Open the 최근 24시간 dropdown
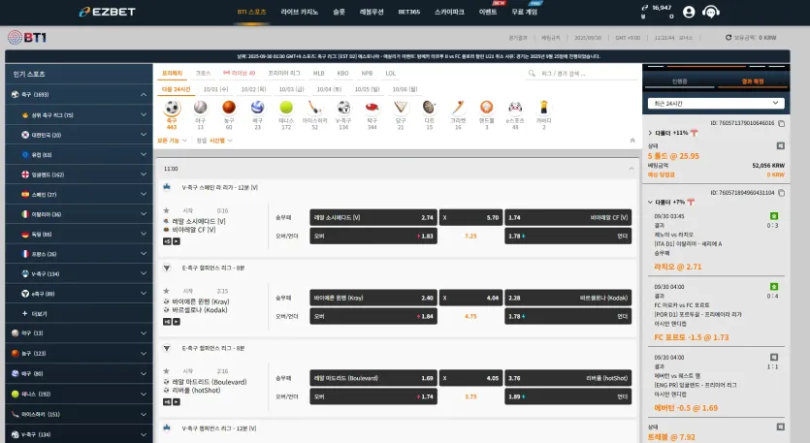810x443 pixels. pos(716,104)
